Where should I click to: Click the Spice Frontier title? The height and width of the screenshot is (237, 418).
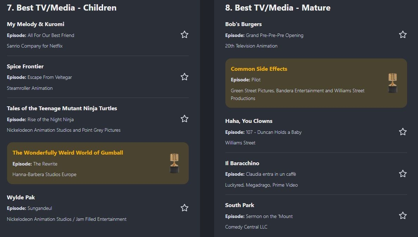(x=25, y=67)
